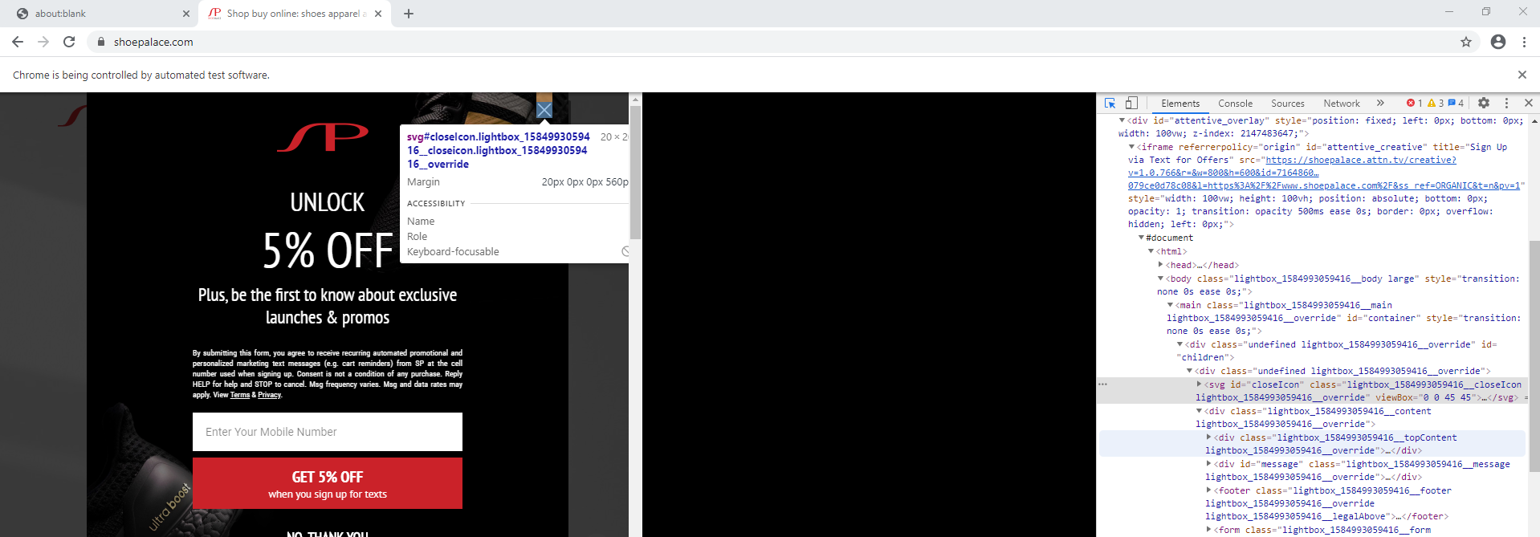Close the about:blank tab

[186, 14]
